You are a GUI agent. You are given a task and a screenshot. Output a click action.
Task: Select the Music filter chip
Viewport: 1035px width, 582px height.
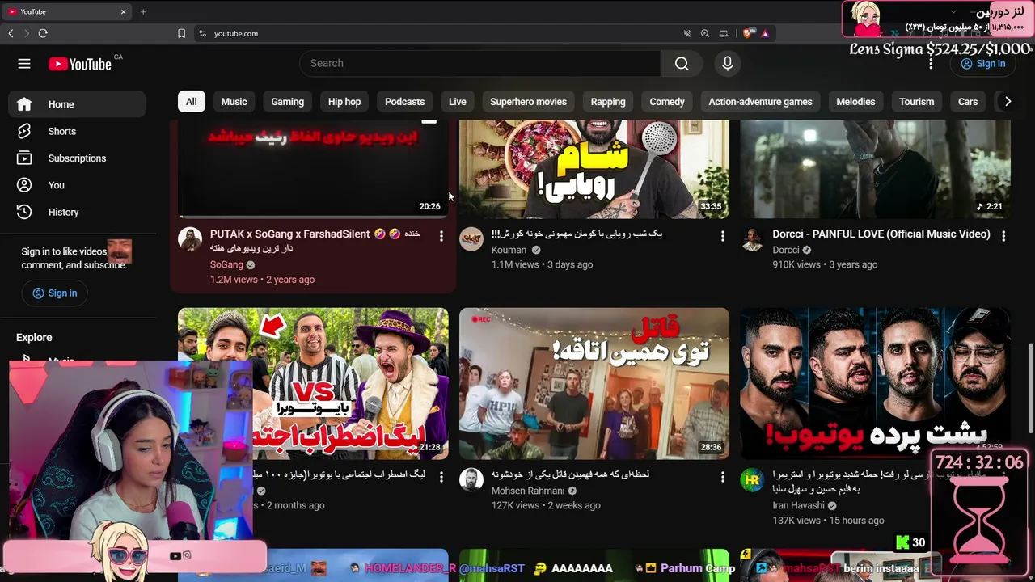pos(234,102)
